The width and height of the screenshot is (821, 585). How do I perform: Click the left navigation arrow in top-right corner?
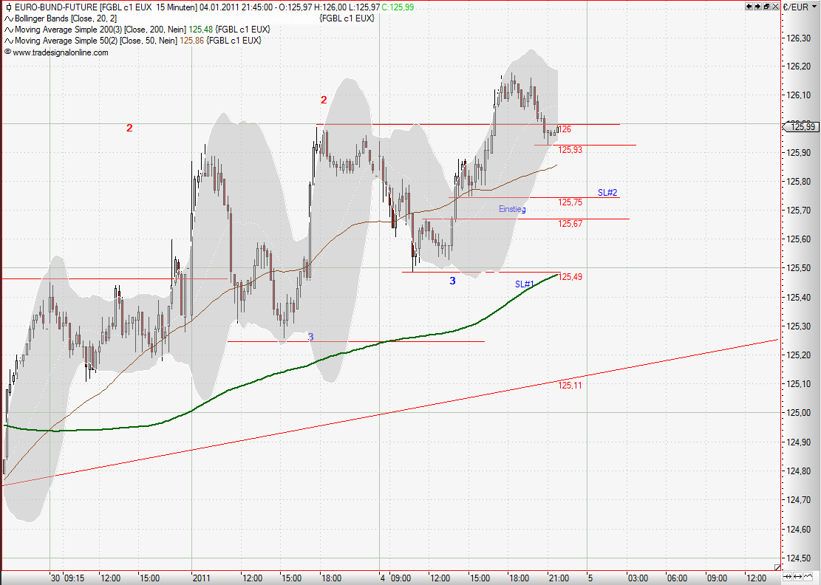[x=749, y=6]
